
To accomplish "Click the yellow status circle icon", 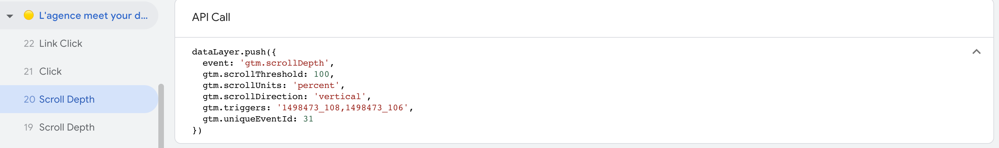I will click(x=29, y=15).
